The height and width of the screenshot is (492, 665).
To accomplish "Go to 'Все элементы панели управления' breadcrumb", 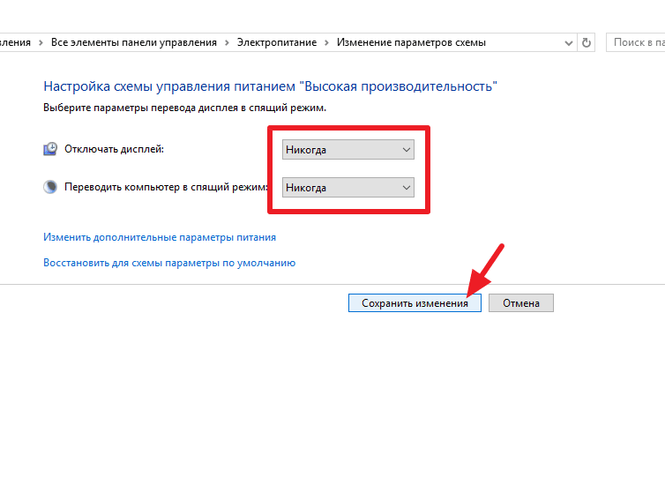I will (133, 42).
